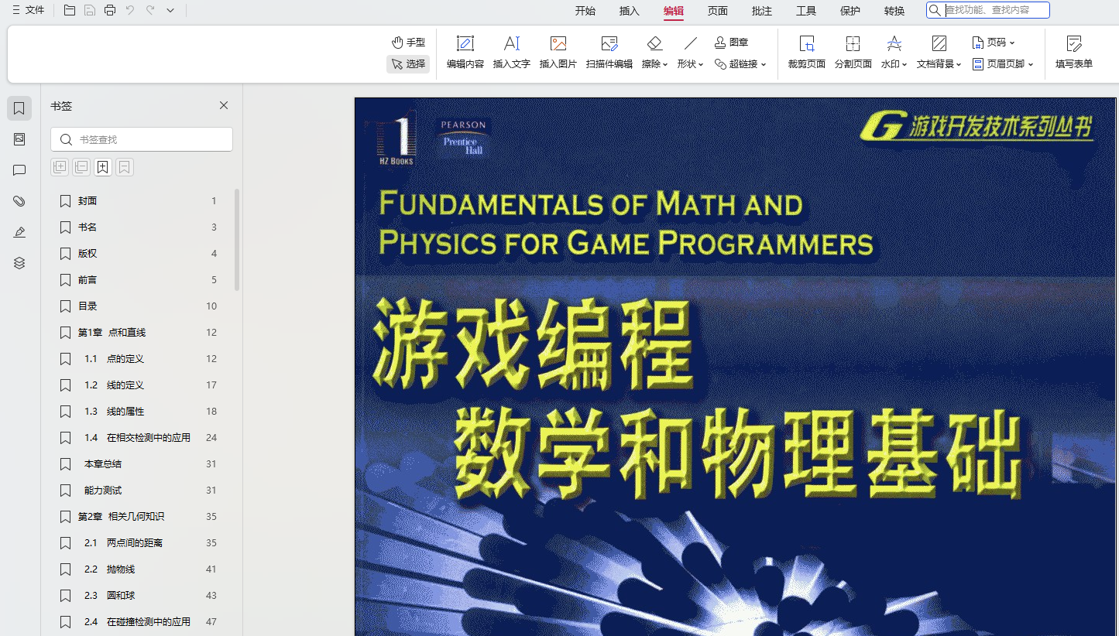Image resolution: width=1119 pixels, height=636 pixels.
Task: Switch to the 开始 tab
Action: click(585, 11)
